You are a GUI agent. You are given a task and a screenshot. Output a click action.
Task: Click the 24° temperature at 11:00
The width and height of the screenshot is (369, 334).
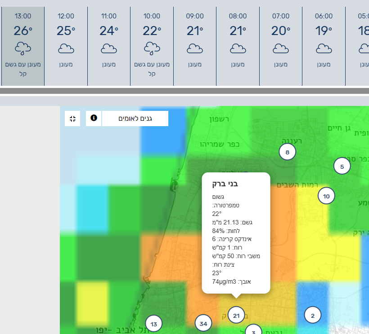point(109,31)
